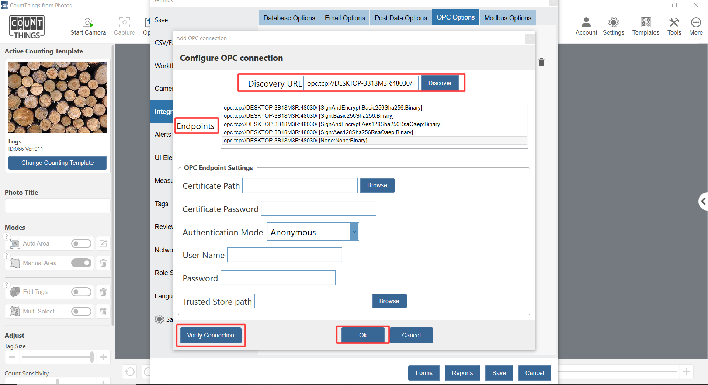
Task: Click the edit icon next to Auto Area
Action: click(x=103, y=243)
